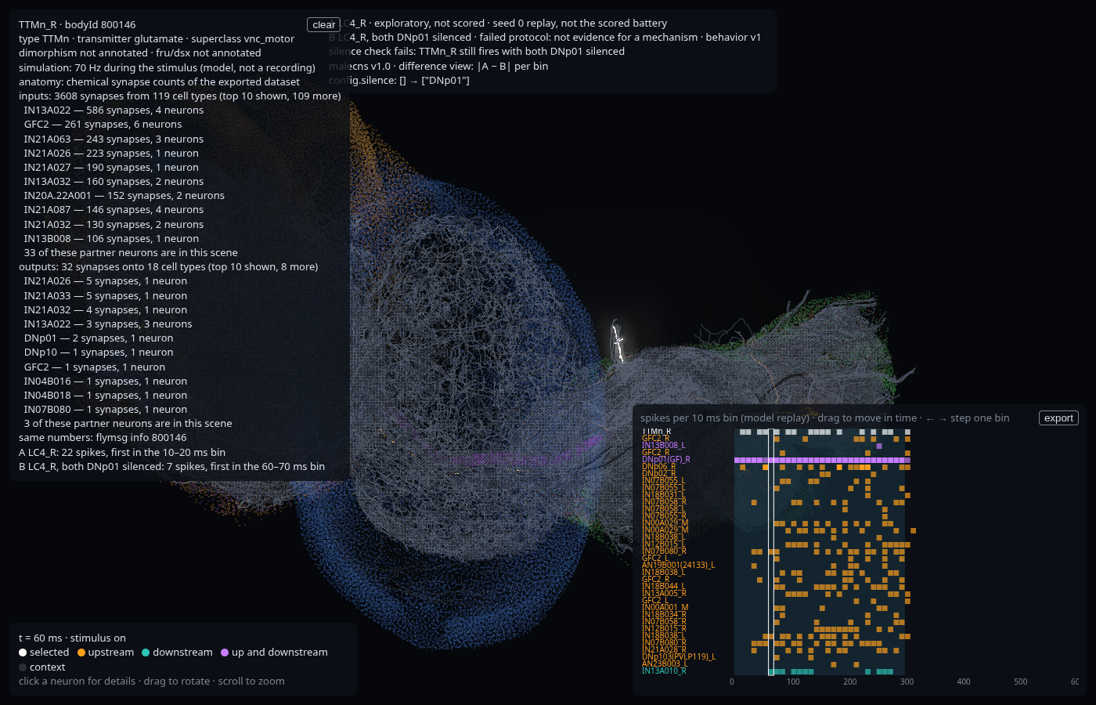Select the DNp103(PVLP119)_L raster row label

tap(679, 657)
